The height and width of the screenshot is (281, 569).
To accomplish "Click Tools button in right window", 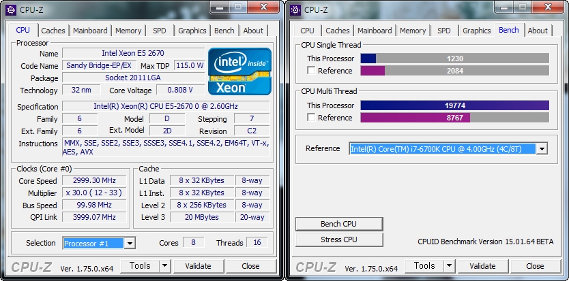I will pos(424,266).
